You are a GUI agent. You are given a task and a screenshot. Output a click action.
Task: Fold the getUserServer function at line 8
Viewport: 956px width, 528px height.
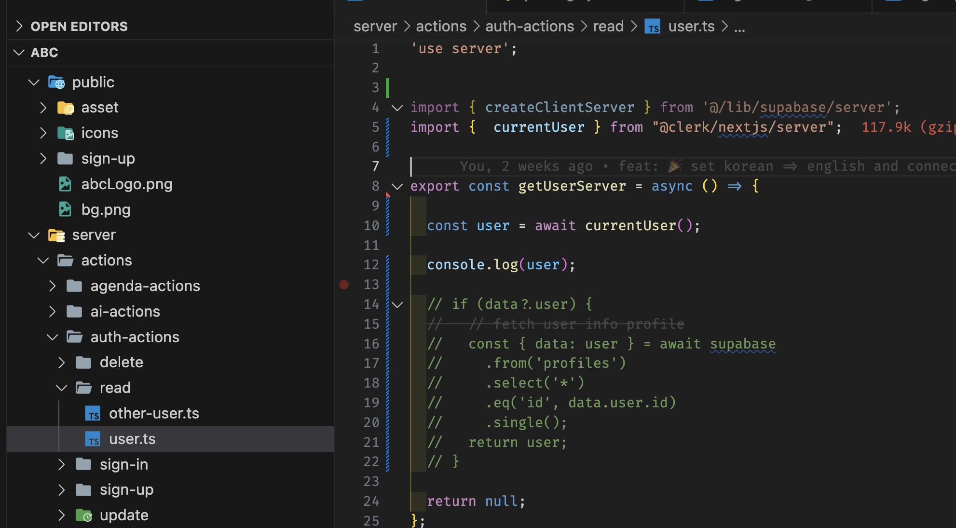[x=397, y=186]
